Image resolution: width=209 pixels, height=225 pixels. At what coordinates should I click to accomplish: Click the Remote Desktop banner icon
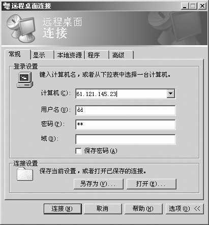pos(22,28)
